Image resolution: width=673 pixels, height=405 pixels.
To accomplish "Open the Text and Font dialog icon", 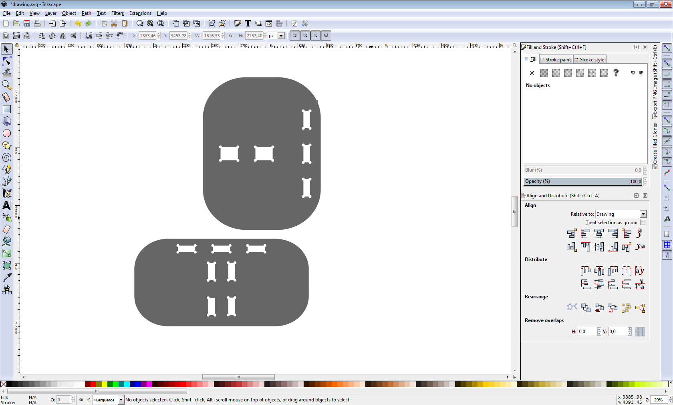I will (248, 24).
